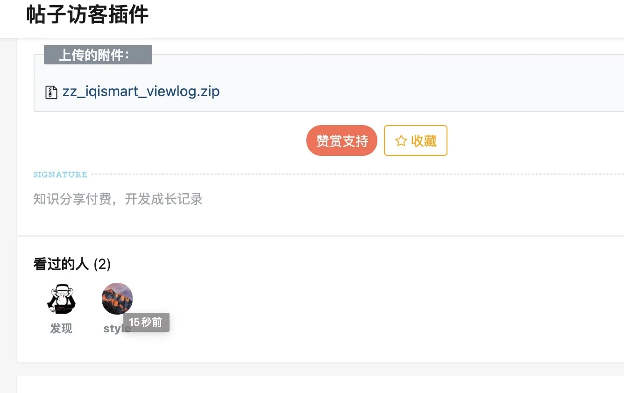Viewport: 624px width, 393px height.
Task: Click the empty card below the viewers section
Action: click(320, 385)
